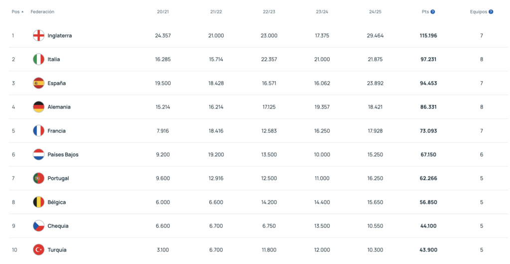The height and width of the screenshot is (264, 510).
Task: Open the Chequia federation link
Action: (x=58, y=226)
